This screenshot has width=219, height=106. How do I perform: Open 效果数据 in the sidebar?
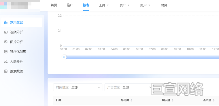click(x=22, y=22)
